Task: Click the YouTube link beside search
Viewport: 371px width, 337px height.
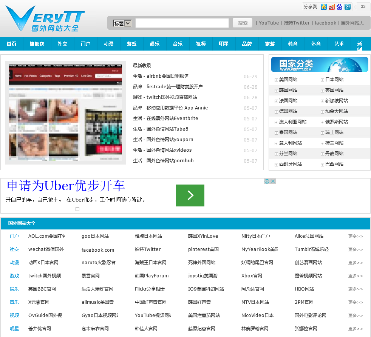Action: tap(269, 23)
